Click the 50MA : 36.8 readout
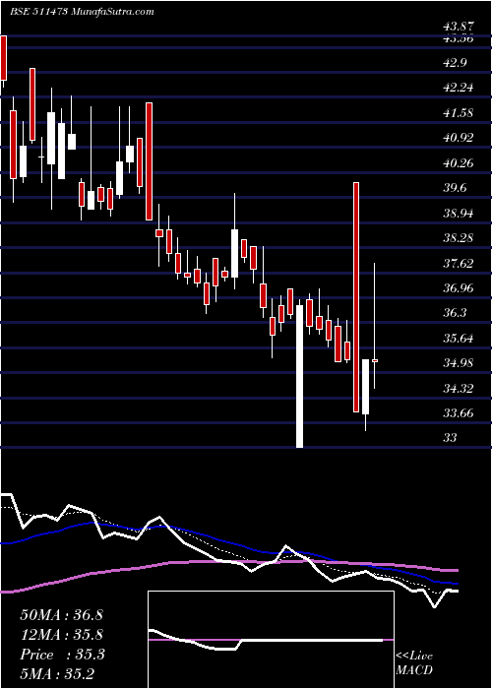Viewport: 492px width, 689px height. click(61, 615)
